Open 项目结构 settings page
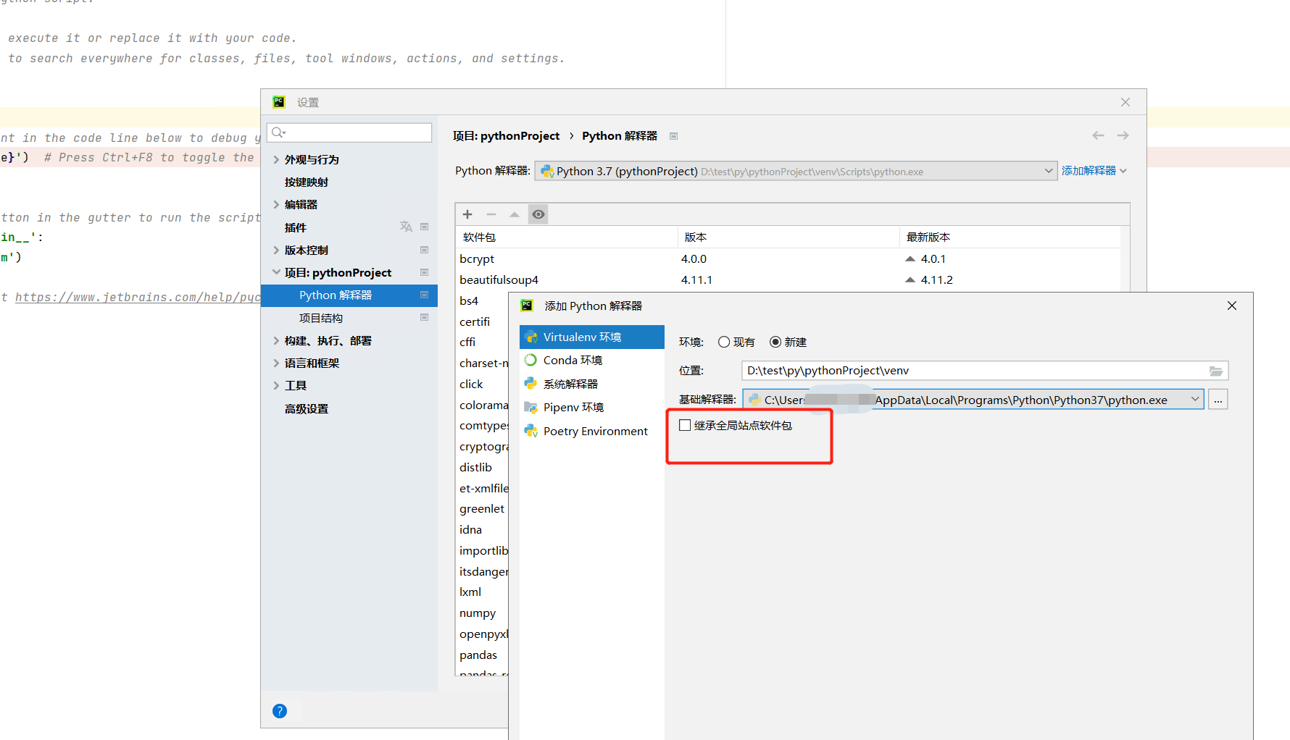Viewport: 1290px width, 740px height. click(x=321, y=318)
